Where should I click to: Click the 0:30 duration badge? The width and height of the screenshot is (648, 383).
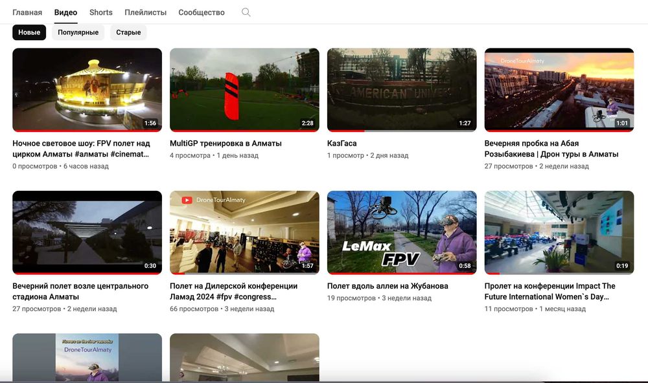150,266
